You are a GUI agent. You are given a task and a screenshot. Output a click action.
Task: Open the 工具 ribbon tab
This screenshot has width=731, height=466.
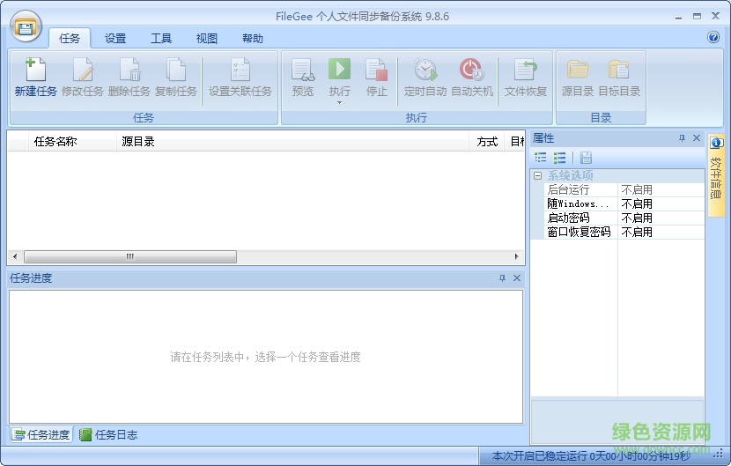[x=161, y=38]
